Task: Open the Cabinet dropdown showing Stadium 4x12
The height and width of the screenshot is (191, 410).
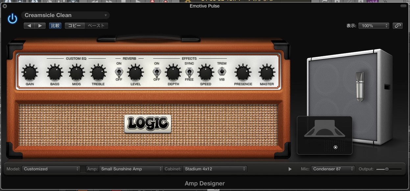Action: 215,169
